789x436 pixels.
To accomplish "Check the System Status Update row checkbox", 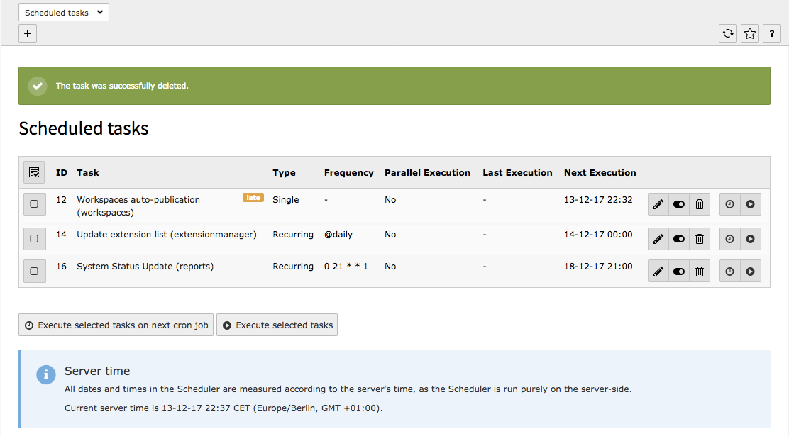I will 34,272.
